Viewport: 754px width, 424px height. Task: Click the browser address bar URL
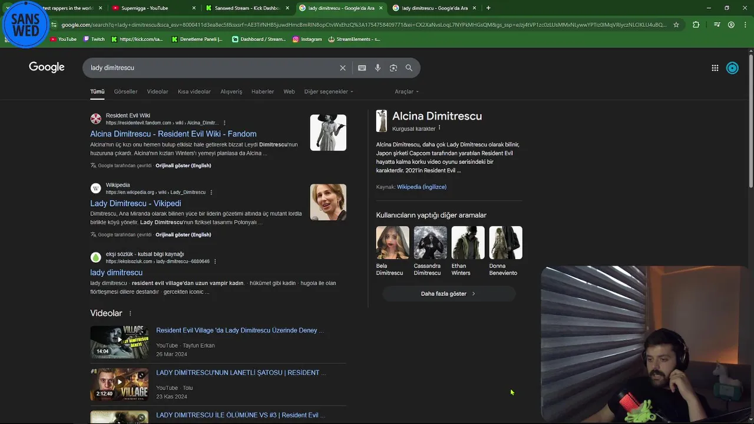point(363,25)
